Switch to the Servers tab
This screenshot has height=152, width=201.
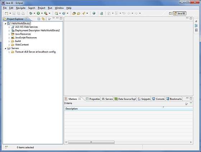point(107,99)
